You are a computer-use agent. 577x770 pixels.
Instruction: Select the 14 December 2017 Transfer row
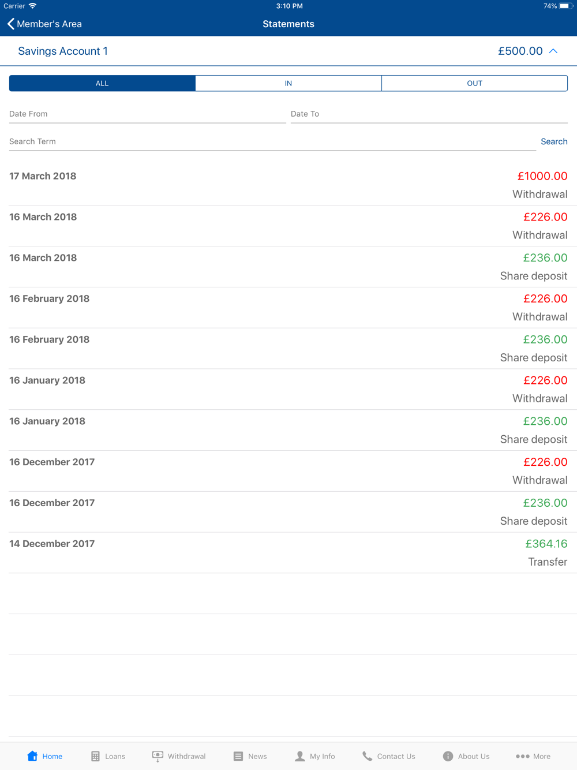coord(288,553)
